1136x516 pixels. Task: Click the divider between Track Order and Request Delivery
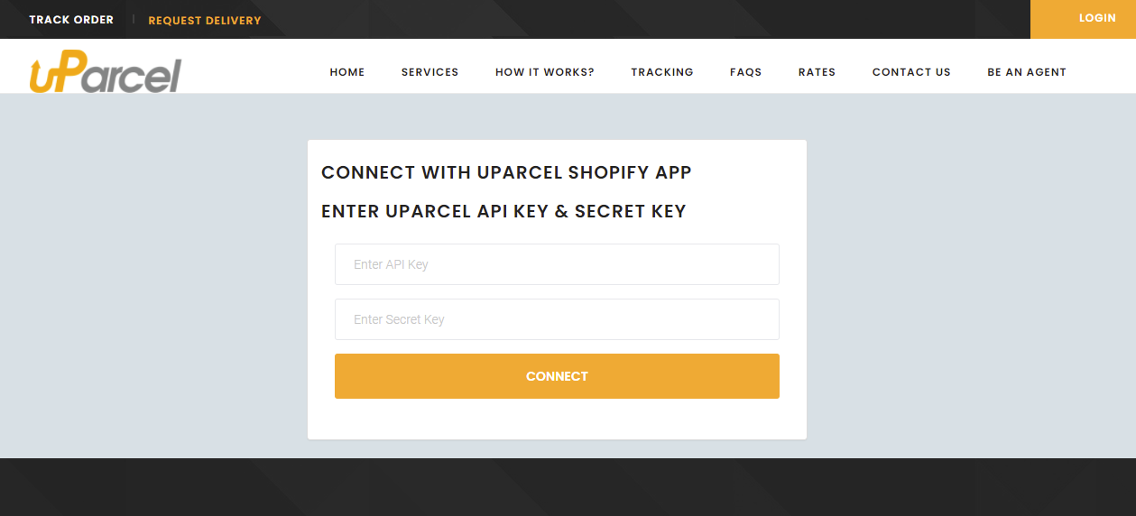(x=134, y=19)
